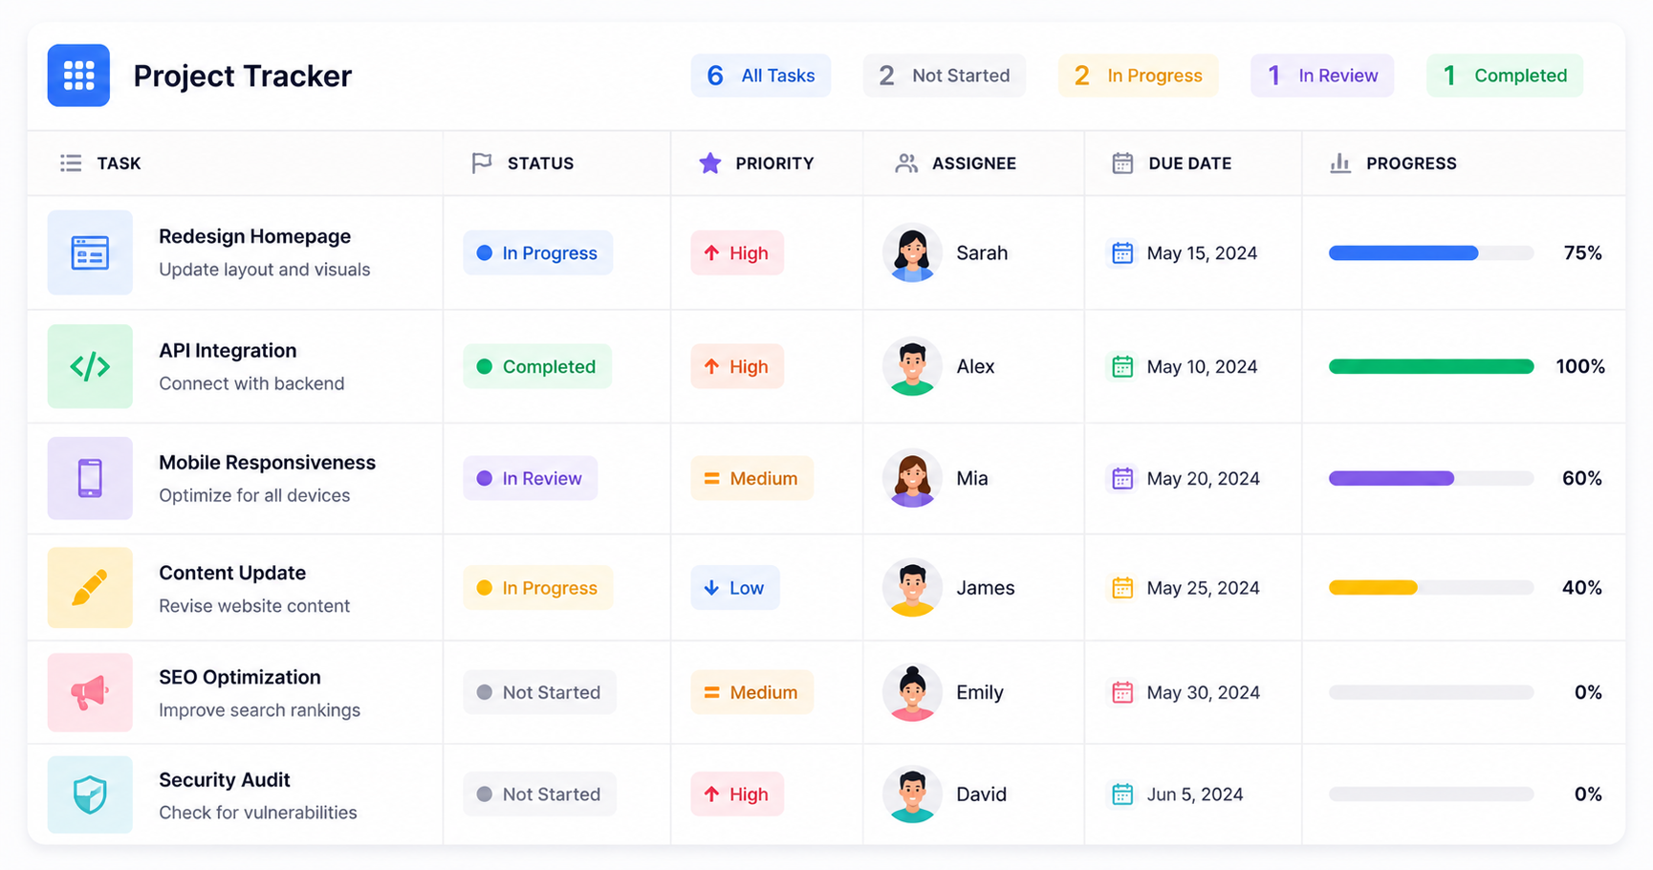Click the Content Update pencil icon
This screenshot has width=1653, height=870.
pos(90,588)
